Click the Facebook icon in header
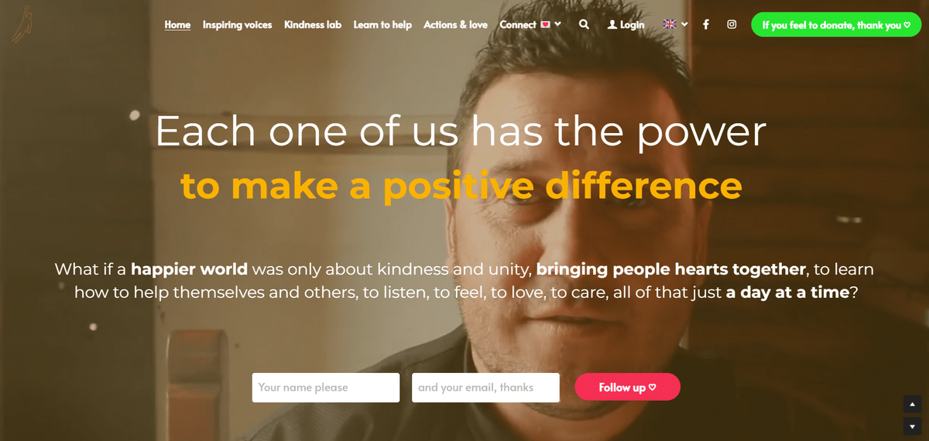929x441 pixels. tap(706, 25)
